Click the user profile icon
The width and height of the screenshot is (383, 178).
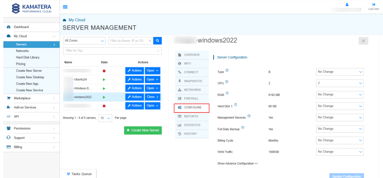click(x=347, y=4)
